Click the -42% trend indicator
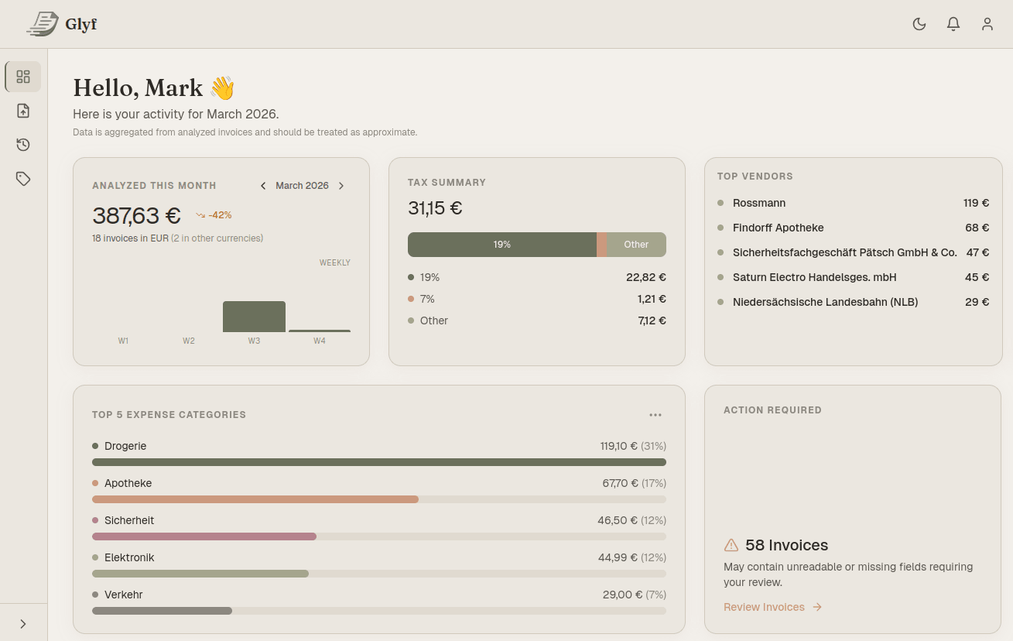This screenshot has height=641, width=1013. coord(214,215)
